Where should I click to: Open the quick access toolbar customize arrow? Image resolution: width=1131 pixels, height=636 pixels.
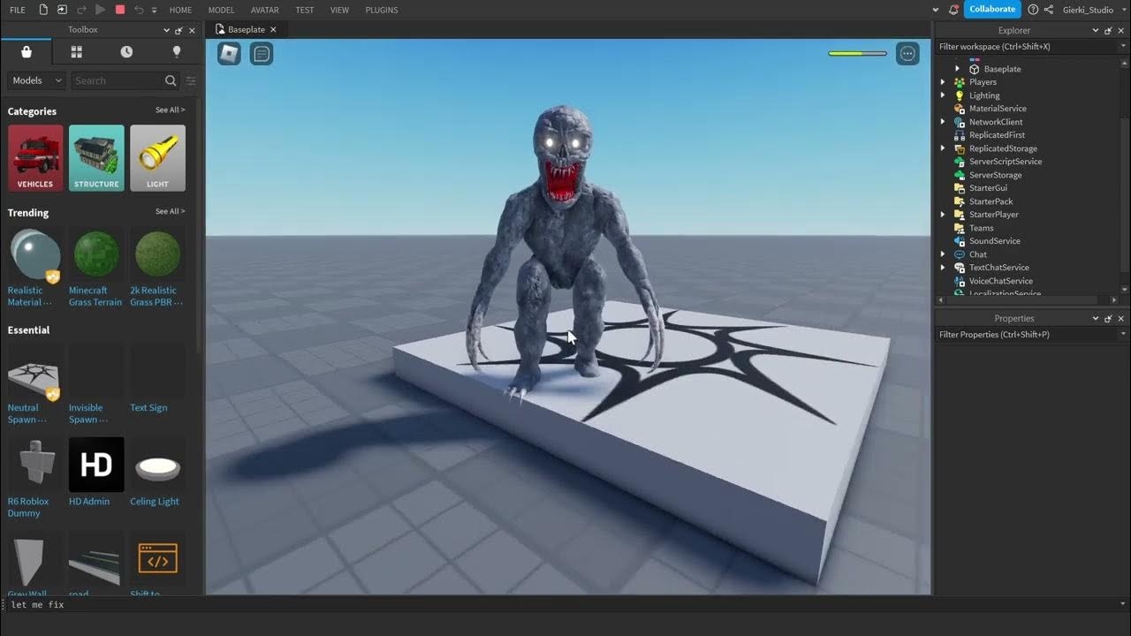point(154,10)
